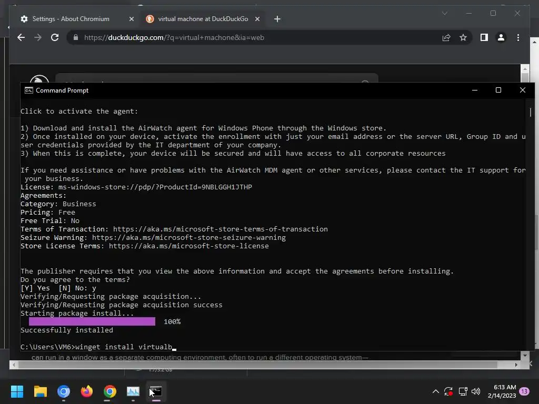Click the purple install progress bar

(92, 321)
